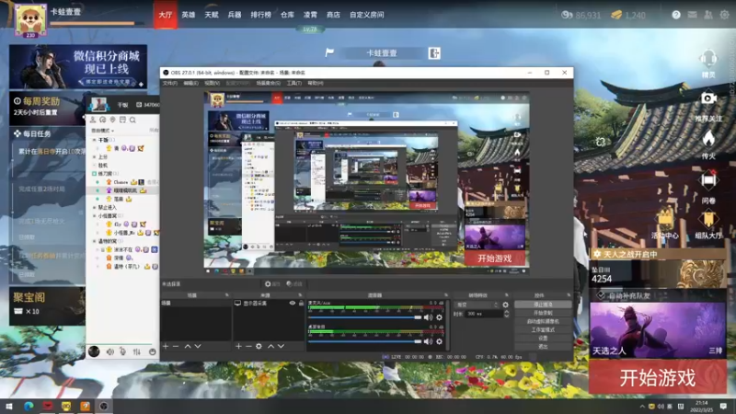Switch to the 英雄 tab
The width and height of the screenshot is (736, 414).
(x=189, y=15)
